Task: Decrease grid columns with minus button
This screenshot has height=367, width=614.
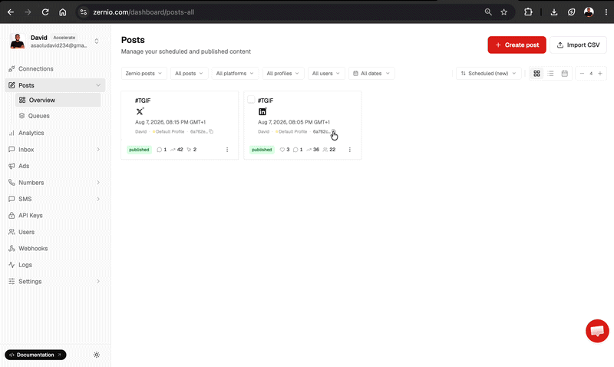Action: click(x=582, y=73)
